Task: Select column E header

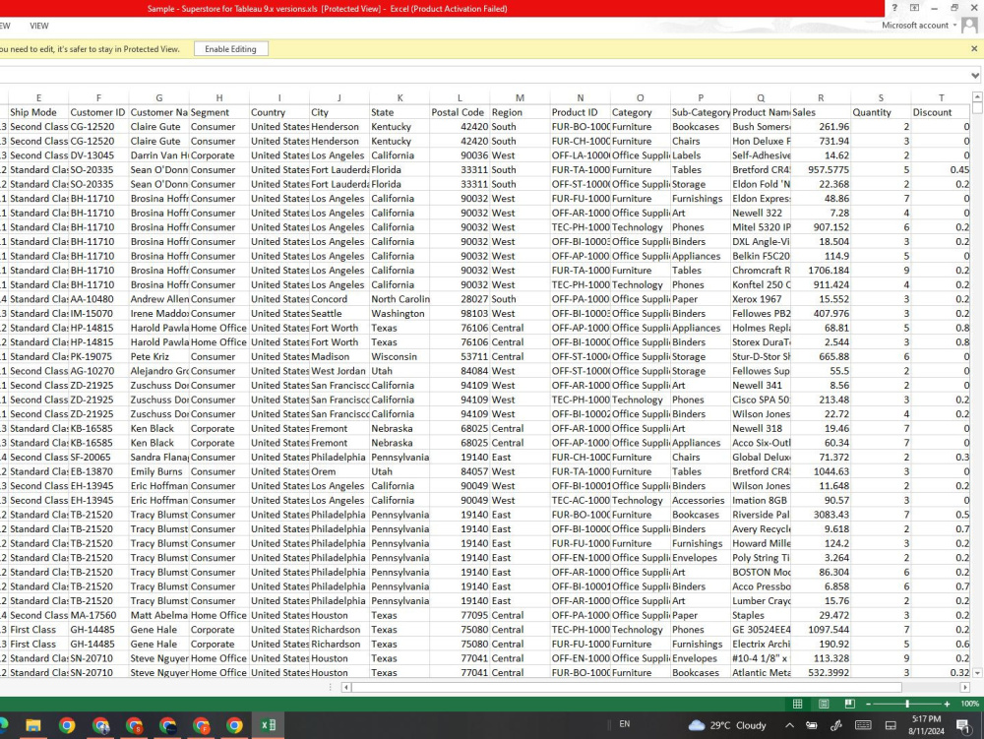Action: (38, 97)
